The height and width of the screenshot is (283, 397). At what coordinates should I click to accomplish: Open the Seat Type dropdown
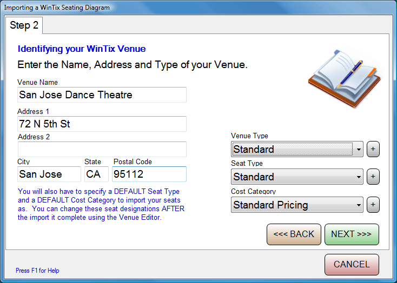pyautogui.click(x=297, y=177)
